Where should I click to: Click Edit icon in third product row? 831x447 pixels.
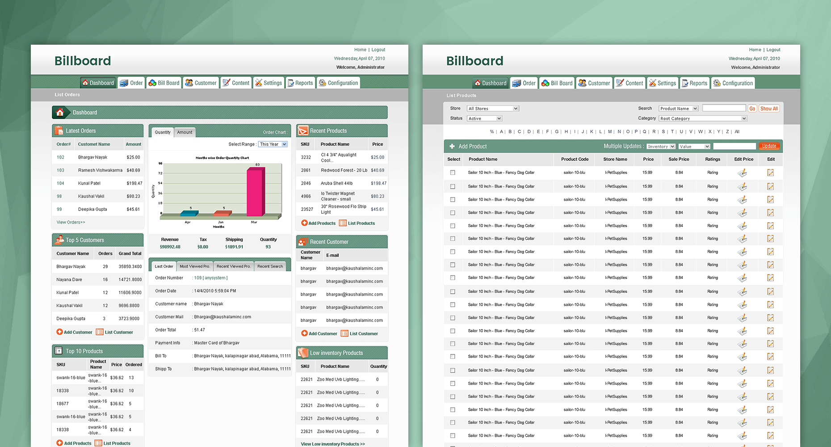(x=771, y=199)
